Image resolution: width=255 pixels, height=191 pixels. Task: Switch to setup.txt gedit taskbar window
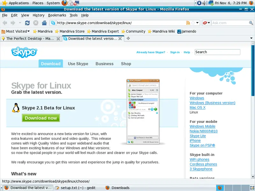(x=76, y=188)
